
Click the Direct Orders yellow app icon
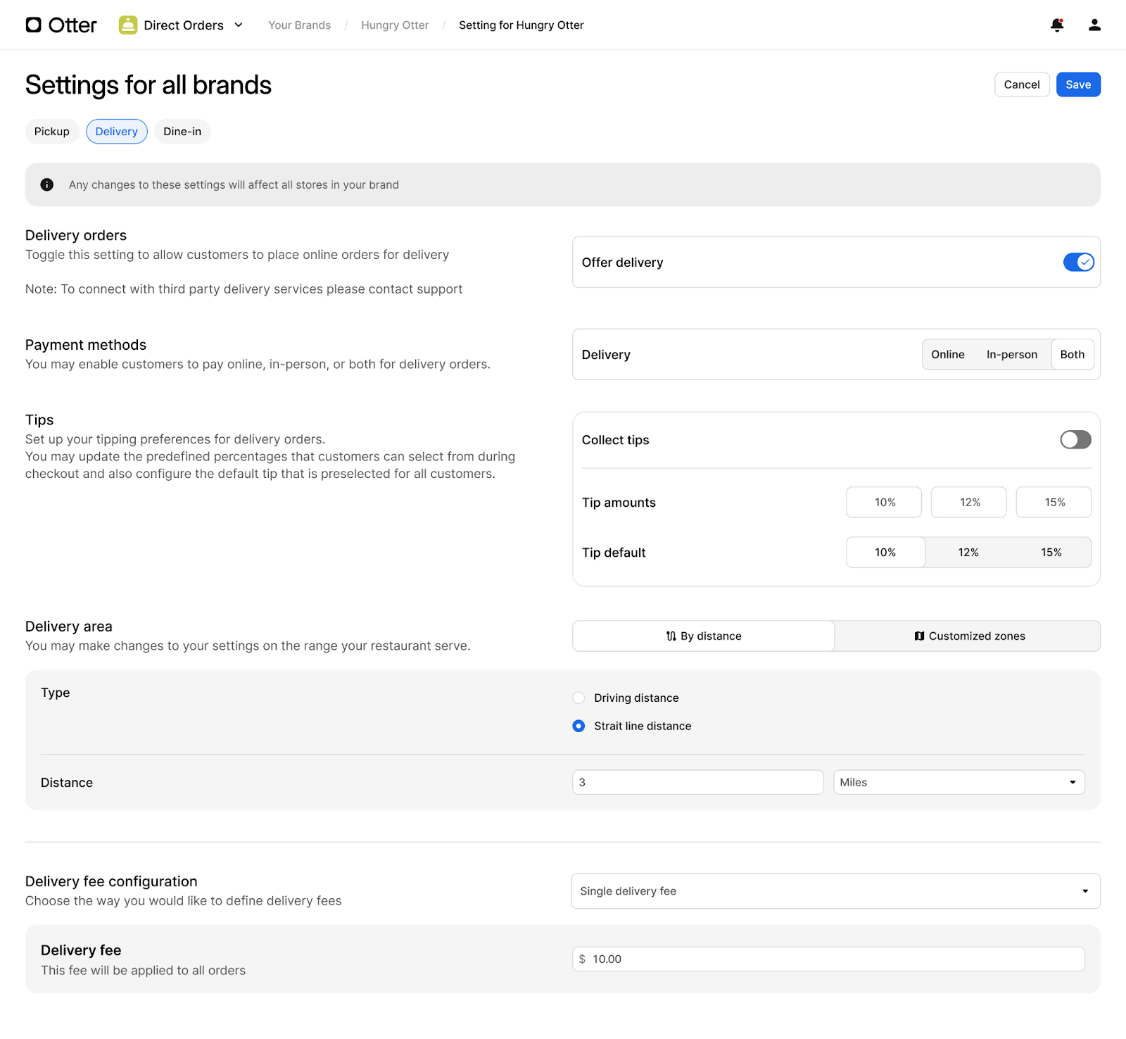[128, 25]
